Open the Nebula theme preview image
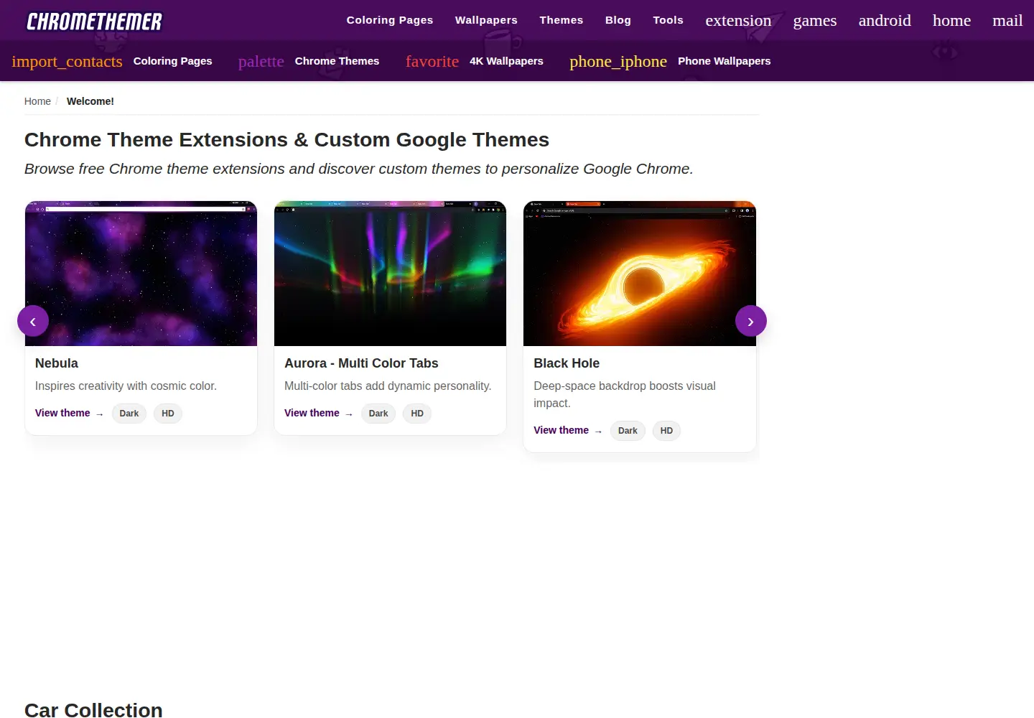The image size is (1034, 718). pos(141,274)
